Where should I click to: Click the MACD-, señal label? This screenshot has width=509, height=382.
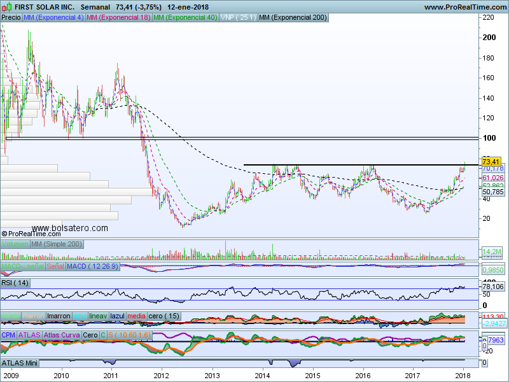[x=23, y=266]
